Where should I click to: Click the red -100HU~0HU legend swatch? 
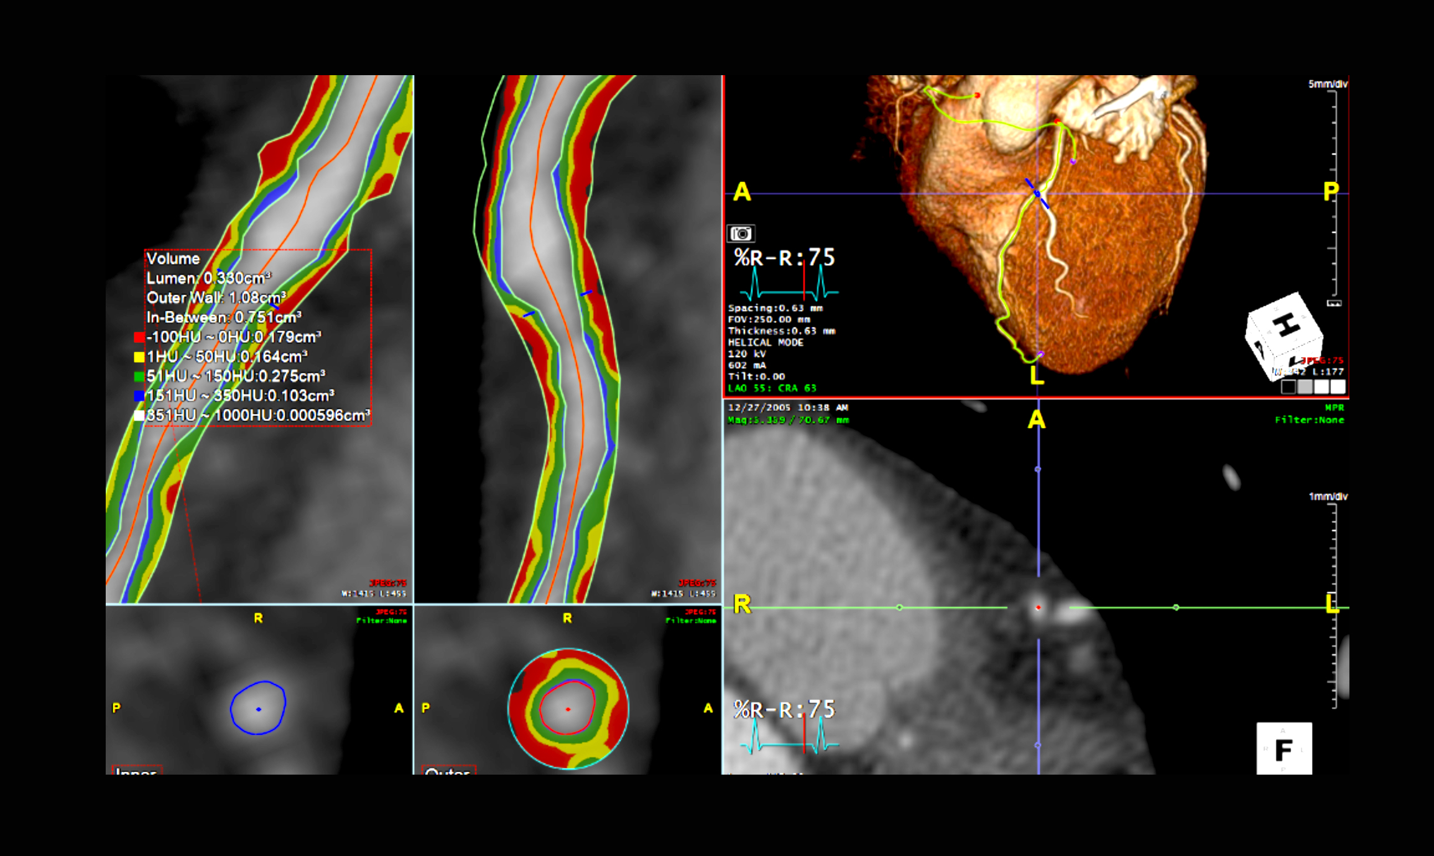pyautogui.click(x=139, y=337)
